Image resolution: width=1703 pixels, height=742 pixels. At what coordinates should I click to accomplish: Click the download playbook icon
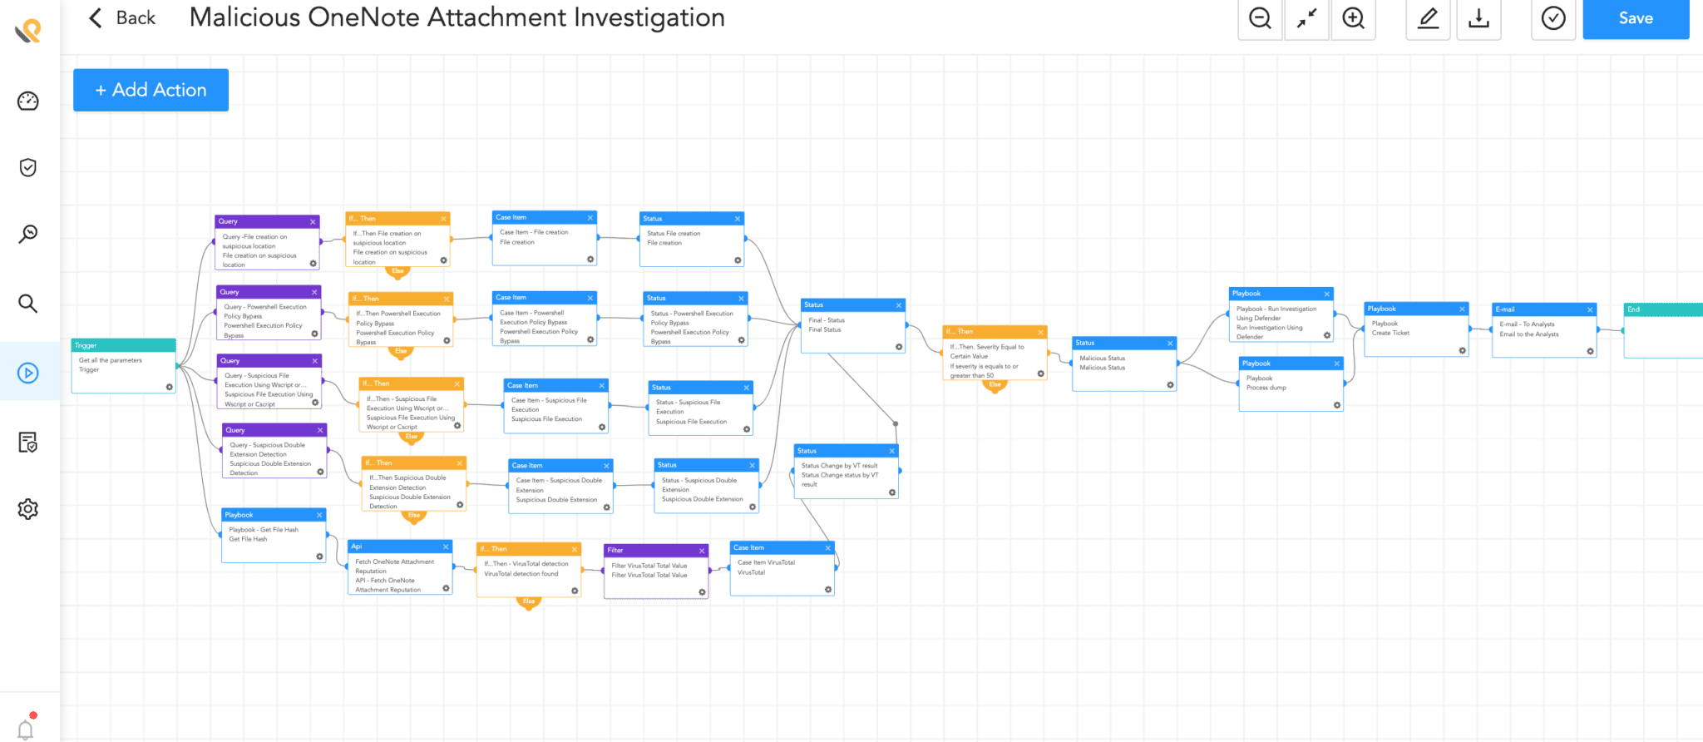coord(1478,18)
